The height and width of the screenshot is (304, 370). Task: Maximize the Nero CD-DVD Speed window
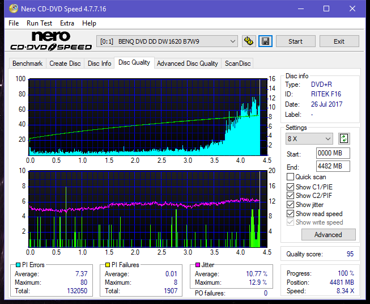[x=326, y=9]
